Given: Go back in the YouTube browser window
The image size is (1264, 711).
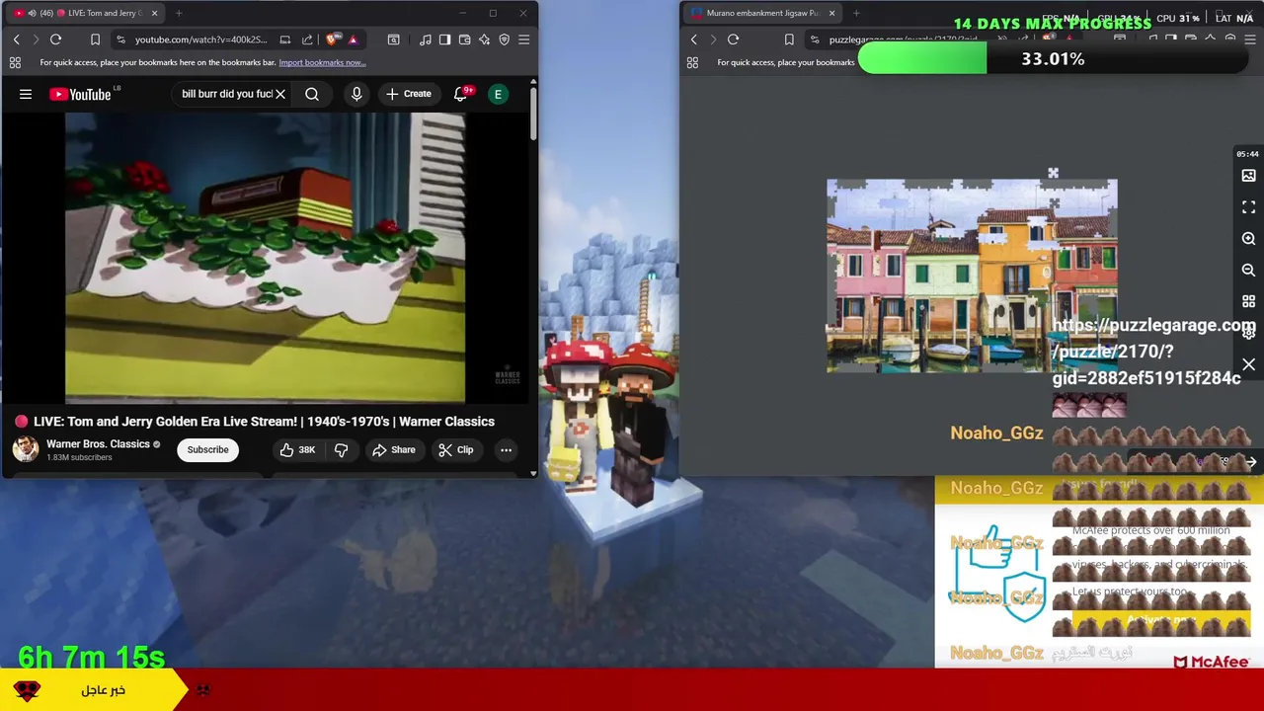Looking at the screenshot, I should 16,39.
